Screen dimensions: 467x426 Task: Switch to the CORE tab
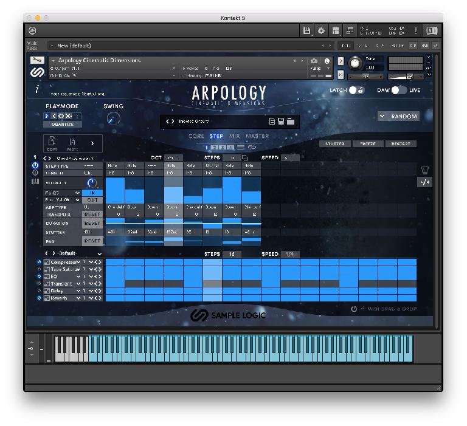click(x=196, y=136)
